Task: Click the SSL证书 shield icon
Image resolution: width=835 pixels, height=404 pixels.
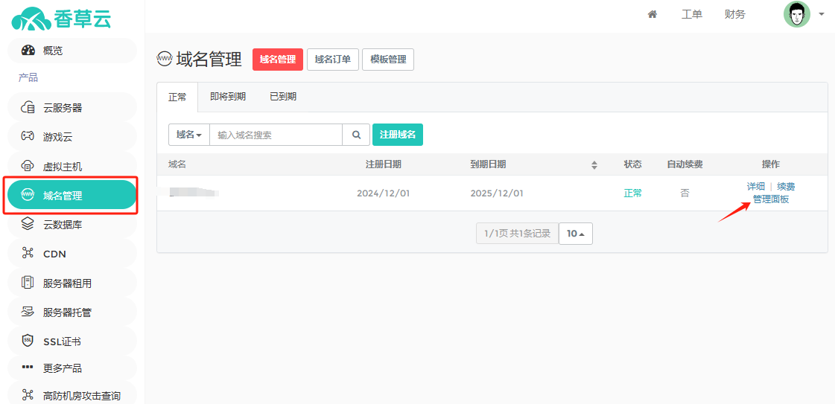Action: pos(28,342)
